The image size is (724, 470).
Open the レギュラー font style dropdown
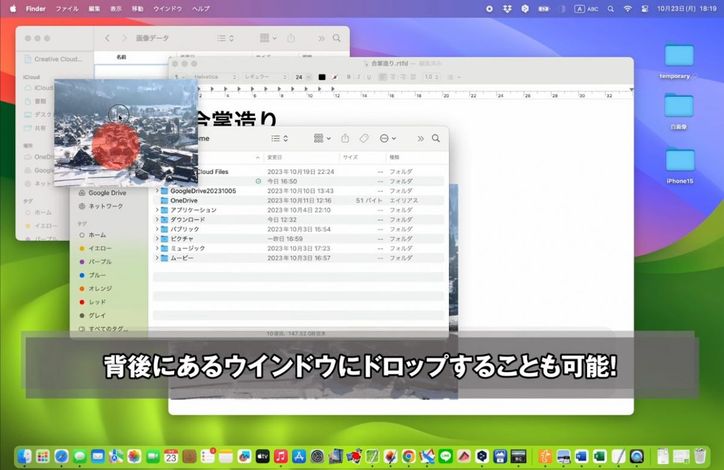[265, 77]
